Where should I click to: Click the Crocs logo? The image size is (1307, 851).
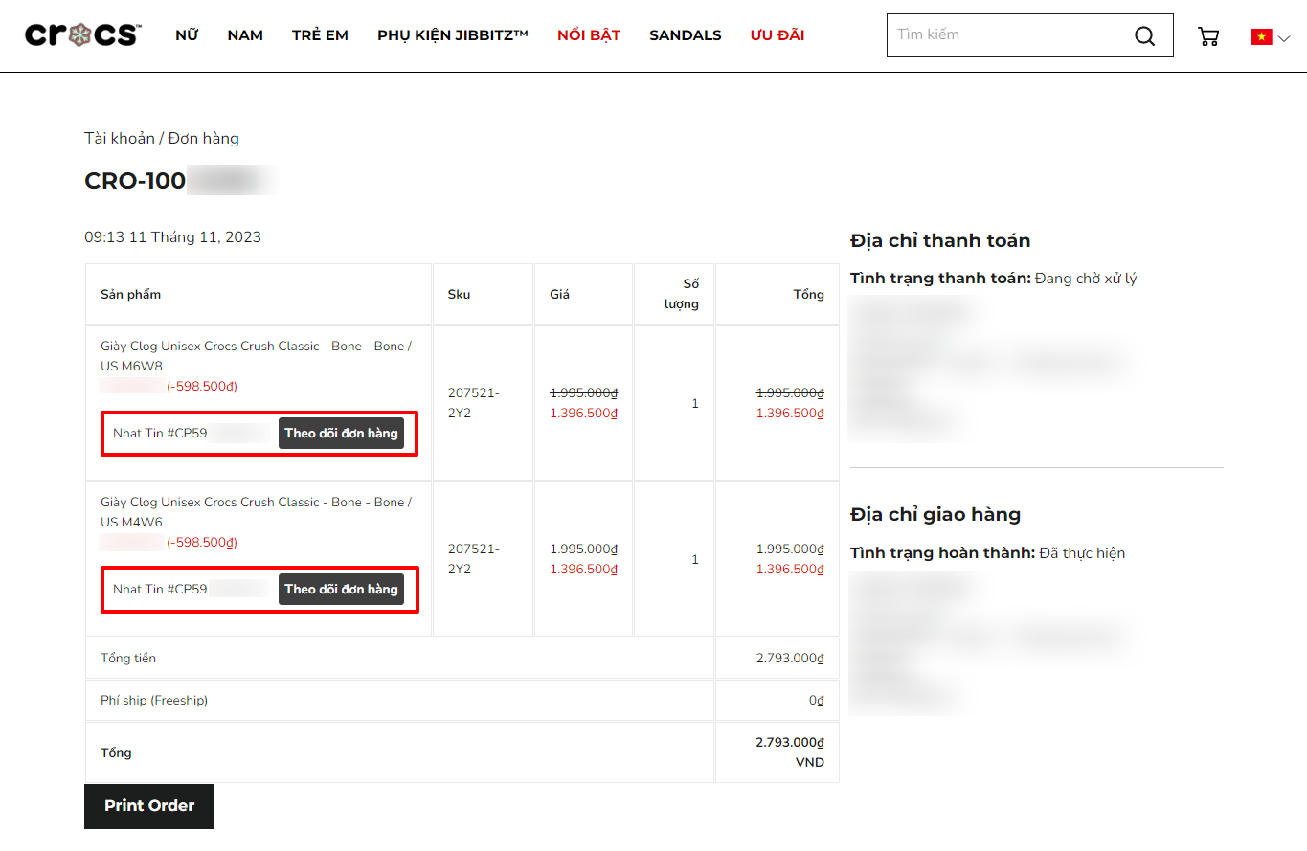[83, 35]
